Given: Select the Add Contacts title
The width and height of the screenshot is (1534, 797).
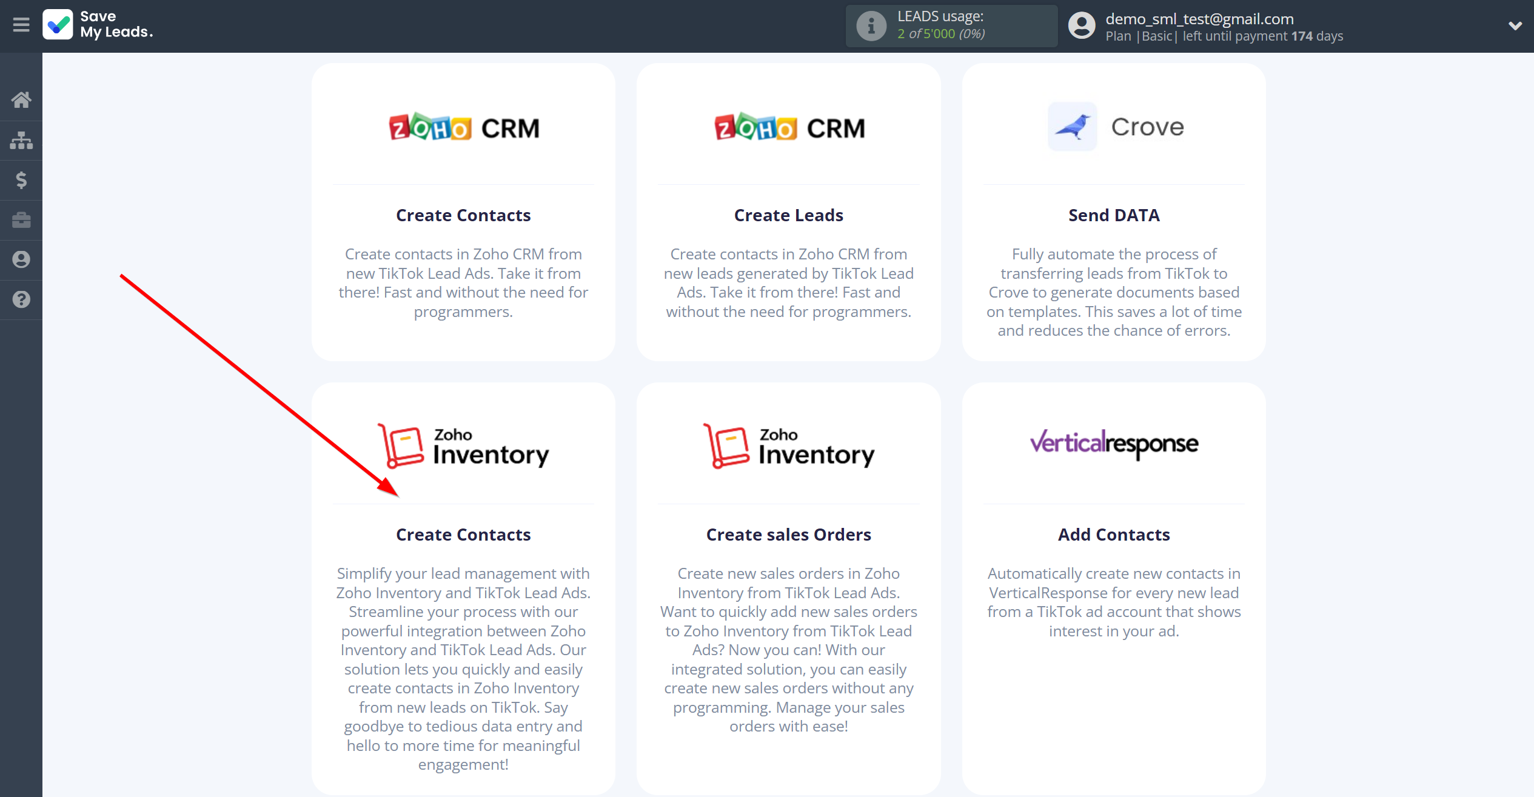Looking at the screenshot, I should (1114, 535).
